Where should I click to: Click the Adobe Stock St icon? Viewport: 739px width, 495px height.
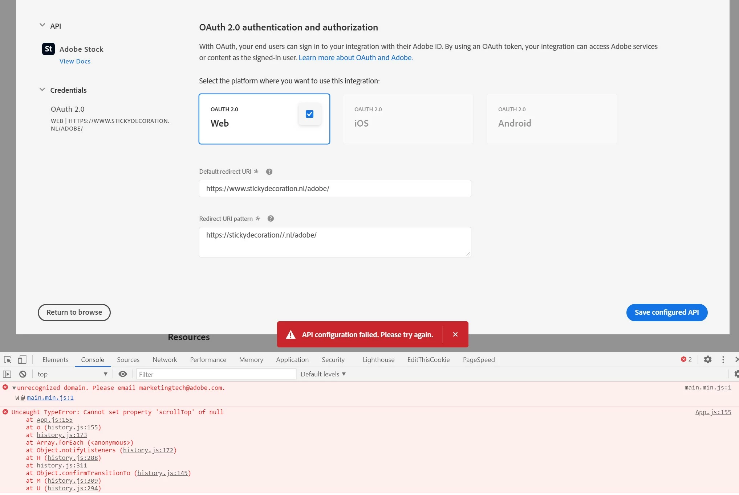pyautogui.click(x=48, y=49)
